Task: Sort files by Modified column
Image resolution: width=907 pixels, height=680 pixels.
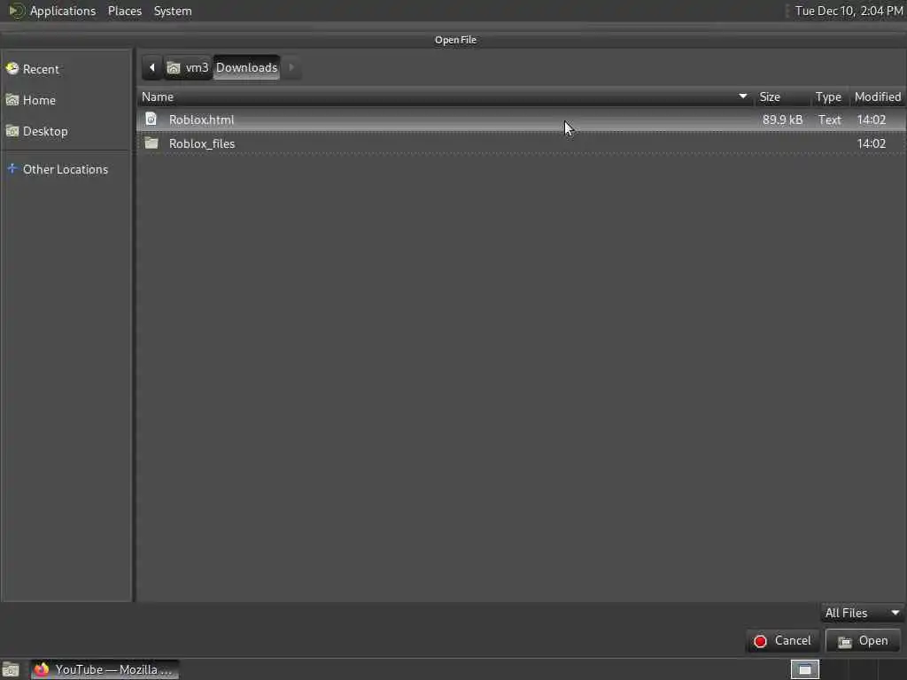Action: coord(878,97)
